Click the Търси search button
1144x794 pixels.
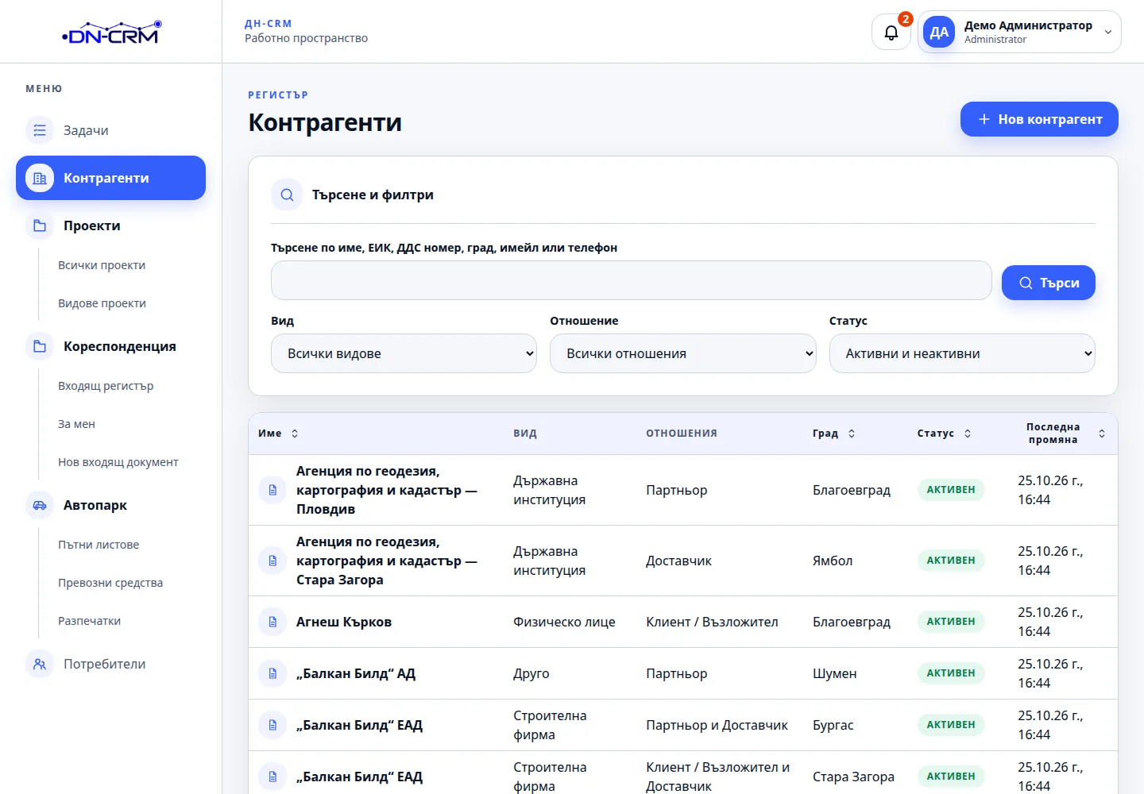tap(1049, 283)
